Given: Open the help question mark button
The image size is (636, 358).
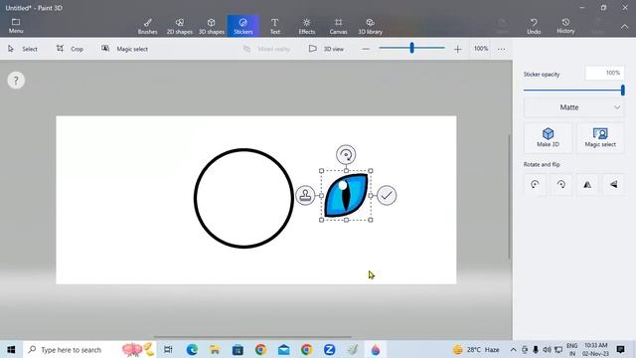Looking at the screenshot, I should (16, 81).
